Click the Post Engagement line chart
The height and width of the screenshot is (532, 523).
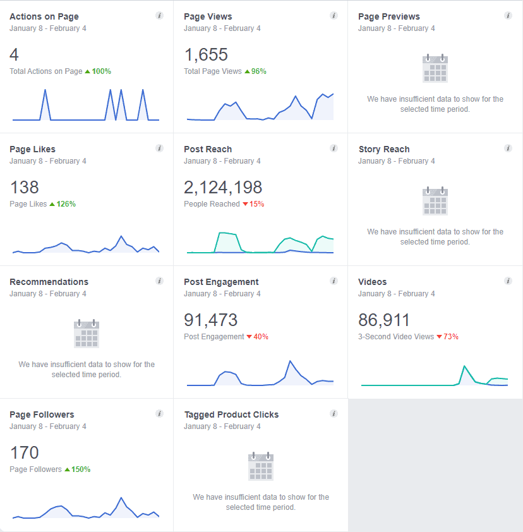pyautogui.click(x=260, y=373)
